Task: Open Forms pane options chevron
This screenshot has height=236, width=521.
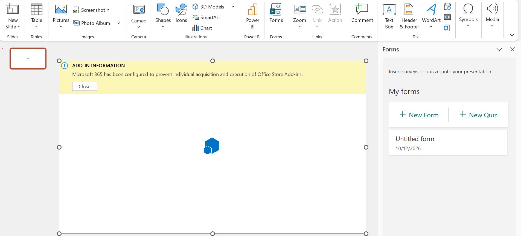Action: pyautogui.click(x=499, y=49)
